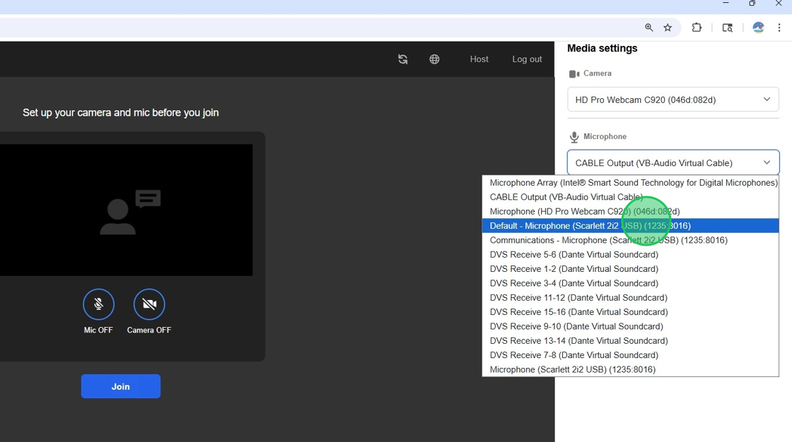This screenshot has width=792, height=442.
Task: Toggle the Mic OFF button
Action: 98,304
